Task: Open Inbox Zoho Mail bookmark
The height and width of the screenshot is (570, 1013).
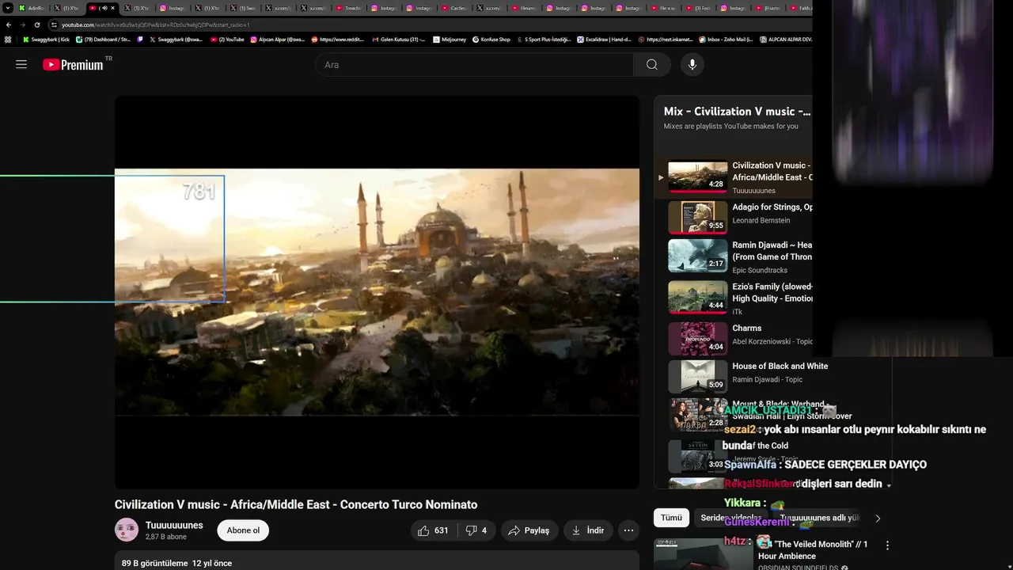Action: [x=726, y=39]
